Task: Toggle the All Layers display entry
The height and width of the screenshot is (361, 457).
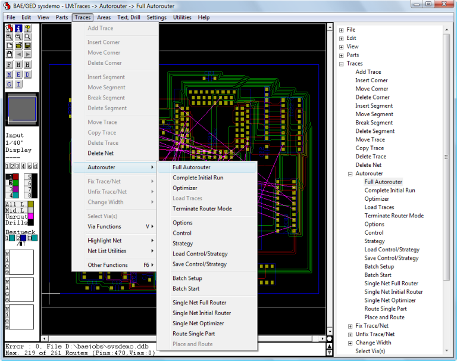Action: (15, 204)
